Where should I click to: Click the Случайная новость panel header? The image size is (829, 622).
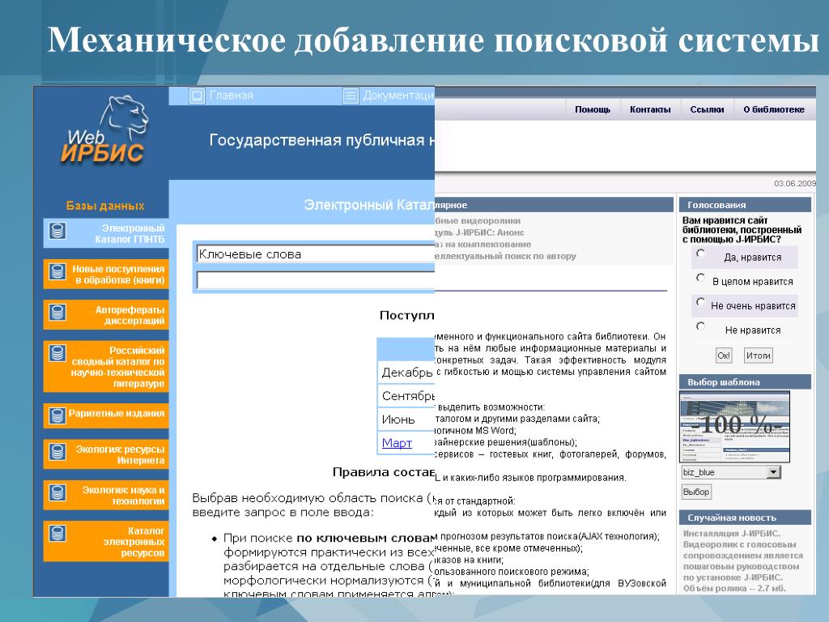point(745,518)
